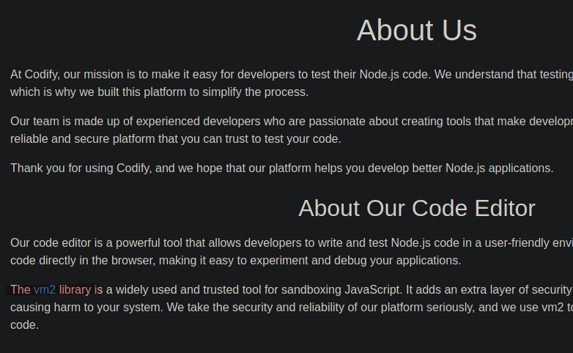Click the line "reliable and secure platform that you can trust"
This screenshot has height=353, width=573.
[175, 139]
